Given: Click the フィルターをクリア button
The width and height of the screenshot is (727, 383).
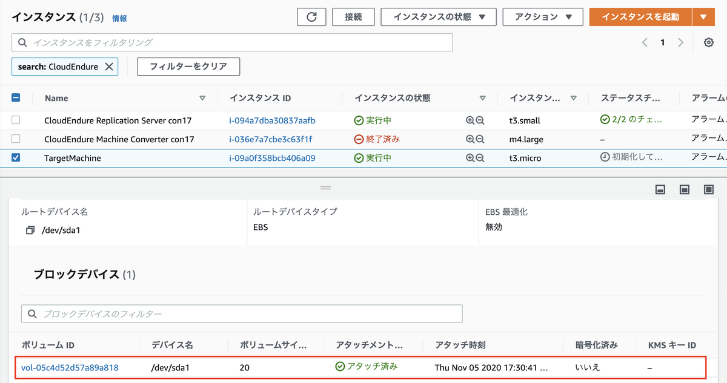Looking at the screenshot, I should [188, 67].
